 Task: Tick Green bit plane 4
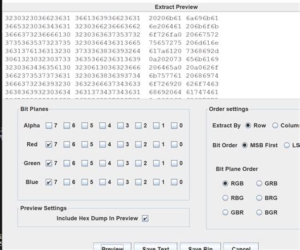pyautogui.click(x=103, y=163)
